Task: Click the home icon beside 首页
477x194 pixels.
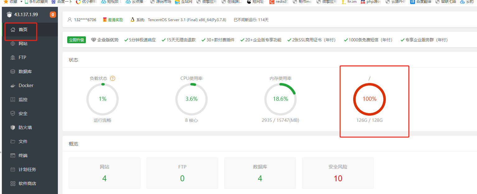Action: pos(13,30)
